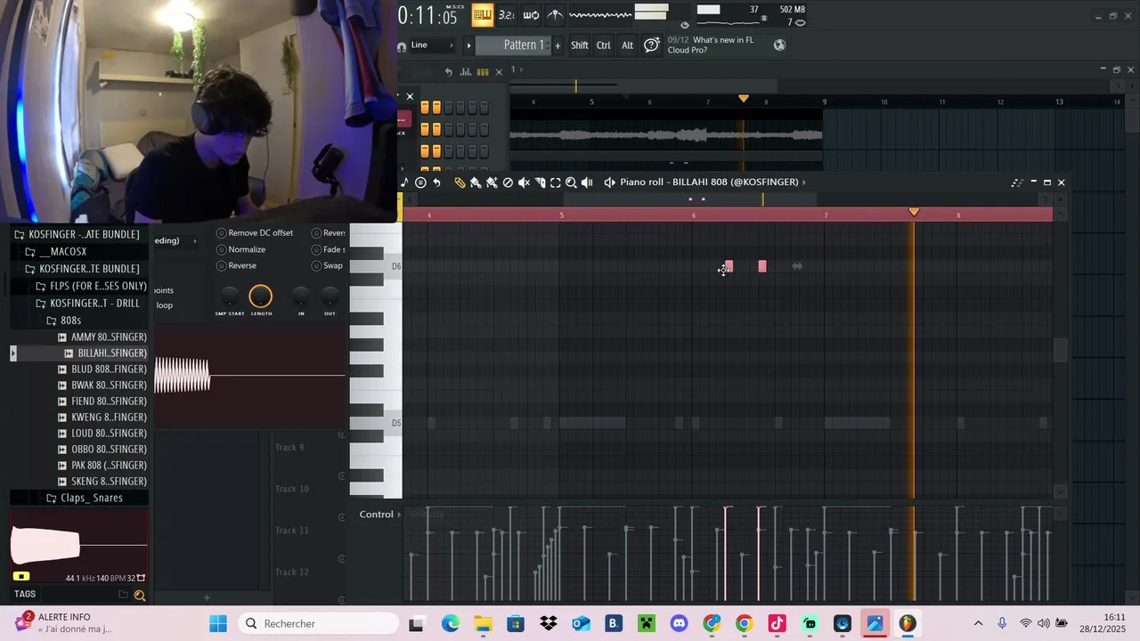Click the globe news icon
1140x641 pixels.
click(779, 45)
